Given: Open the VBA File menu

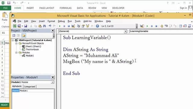Looking at the screenshot, I should [x=19, y=21].
